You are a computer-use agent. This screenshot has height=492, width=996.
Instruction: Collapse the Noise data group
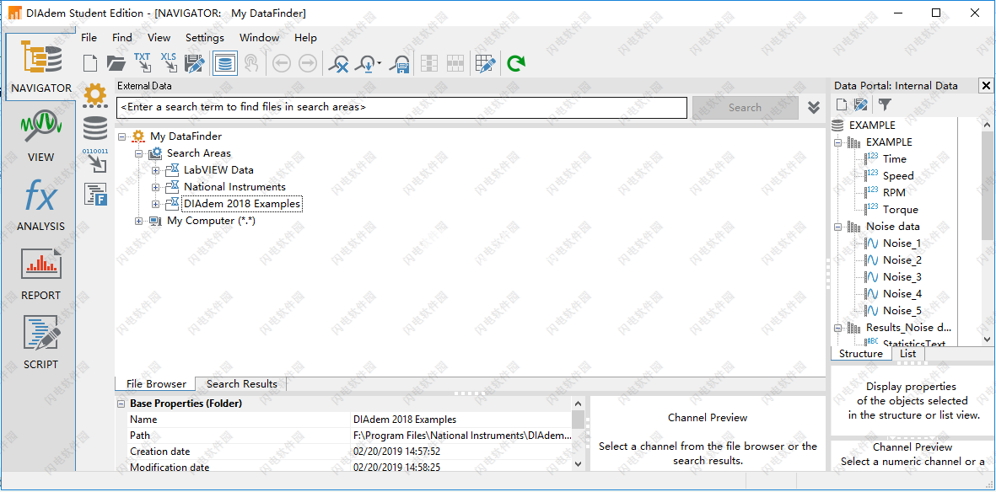838,227
